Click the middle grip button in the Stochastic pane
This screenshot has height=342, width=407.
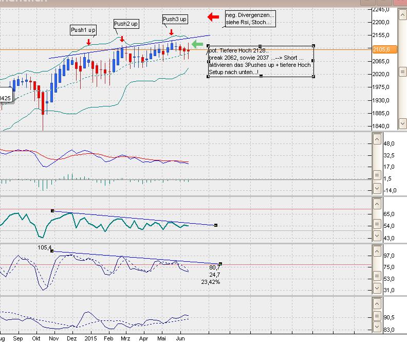point(377,278)
